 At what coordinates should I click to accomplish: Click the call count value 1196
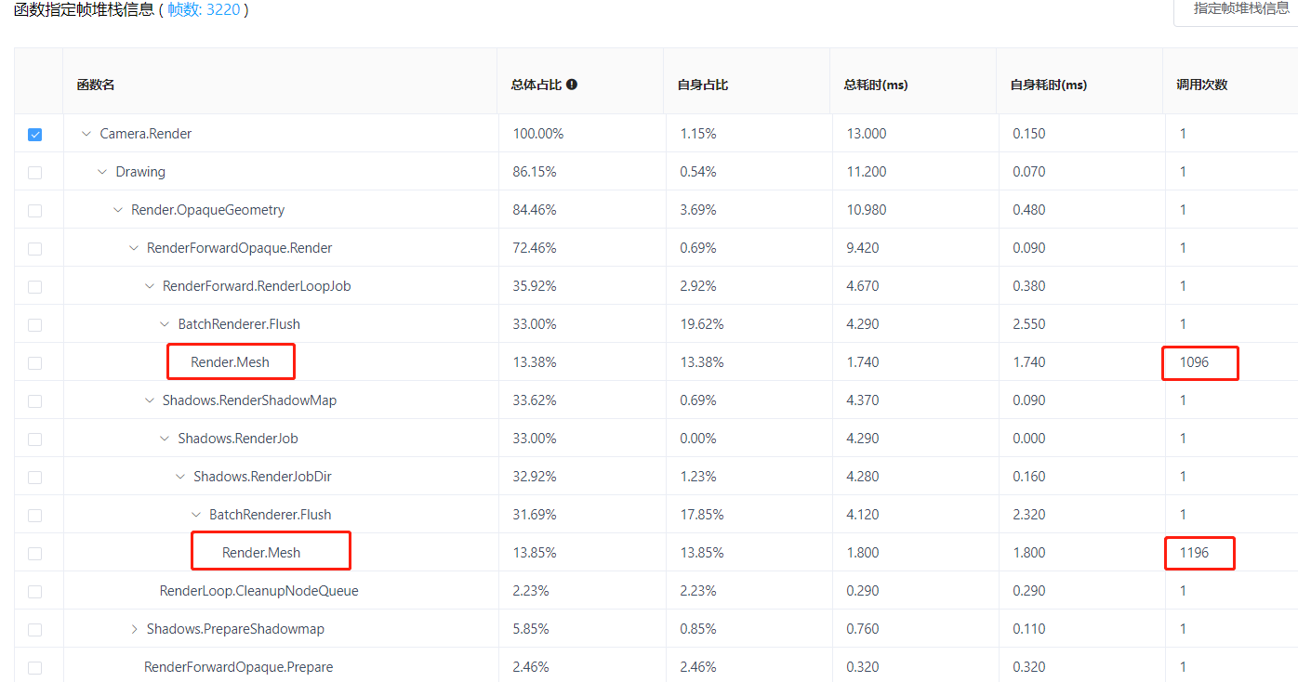tap(1195, 553)
